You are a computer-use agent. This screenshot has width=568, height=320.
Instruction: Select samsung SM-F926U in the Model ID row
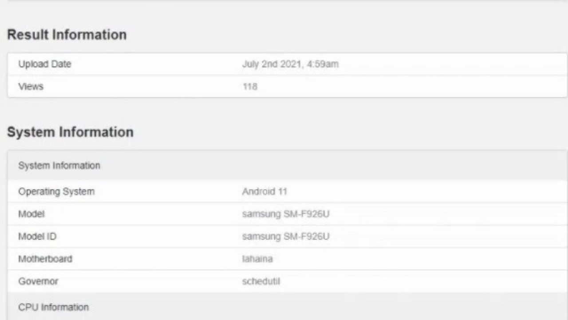click(x=285, y=236)
